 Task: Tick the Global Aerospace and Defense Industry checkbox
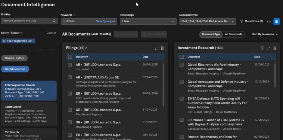(182, 82)
